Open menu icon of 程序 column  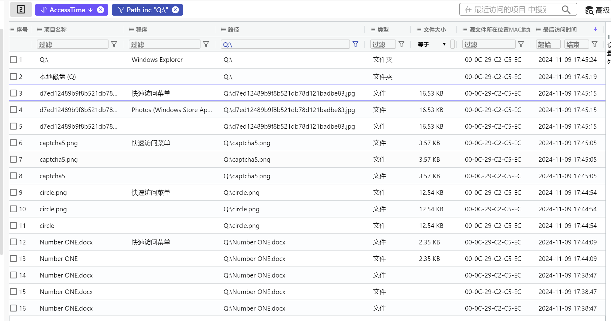(x=131, y=30)
